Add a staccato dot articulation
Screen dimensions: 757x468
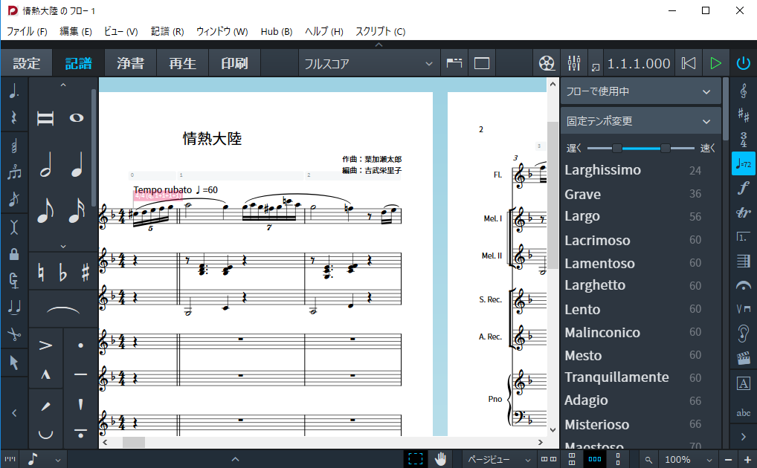pos(80,345)
